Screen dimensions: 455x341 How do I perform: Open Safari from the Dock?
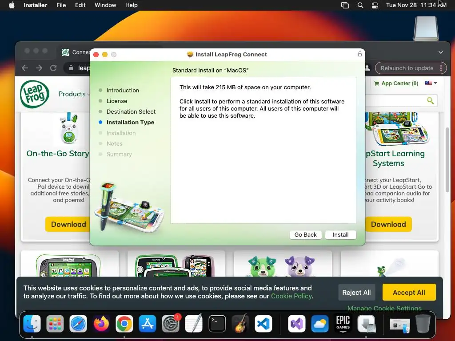[78, 324]
